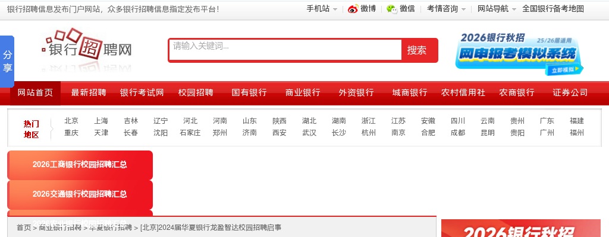Click the Weibo icon in top bar

pos(353,9)
